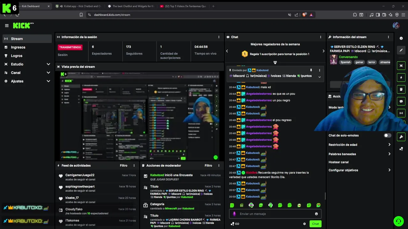Image resolution: width=408 pixels, height=229 pixels.
Task: Click the lightning bolt icon in right sidebar
Action: 401,78
